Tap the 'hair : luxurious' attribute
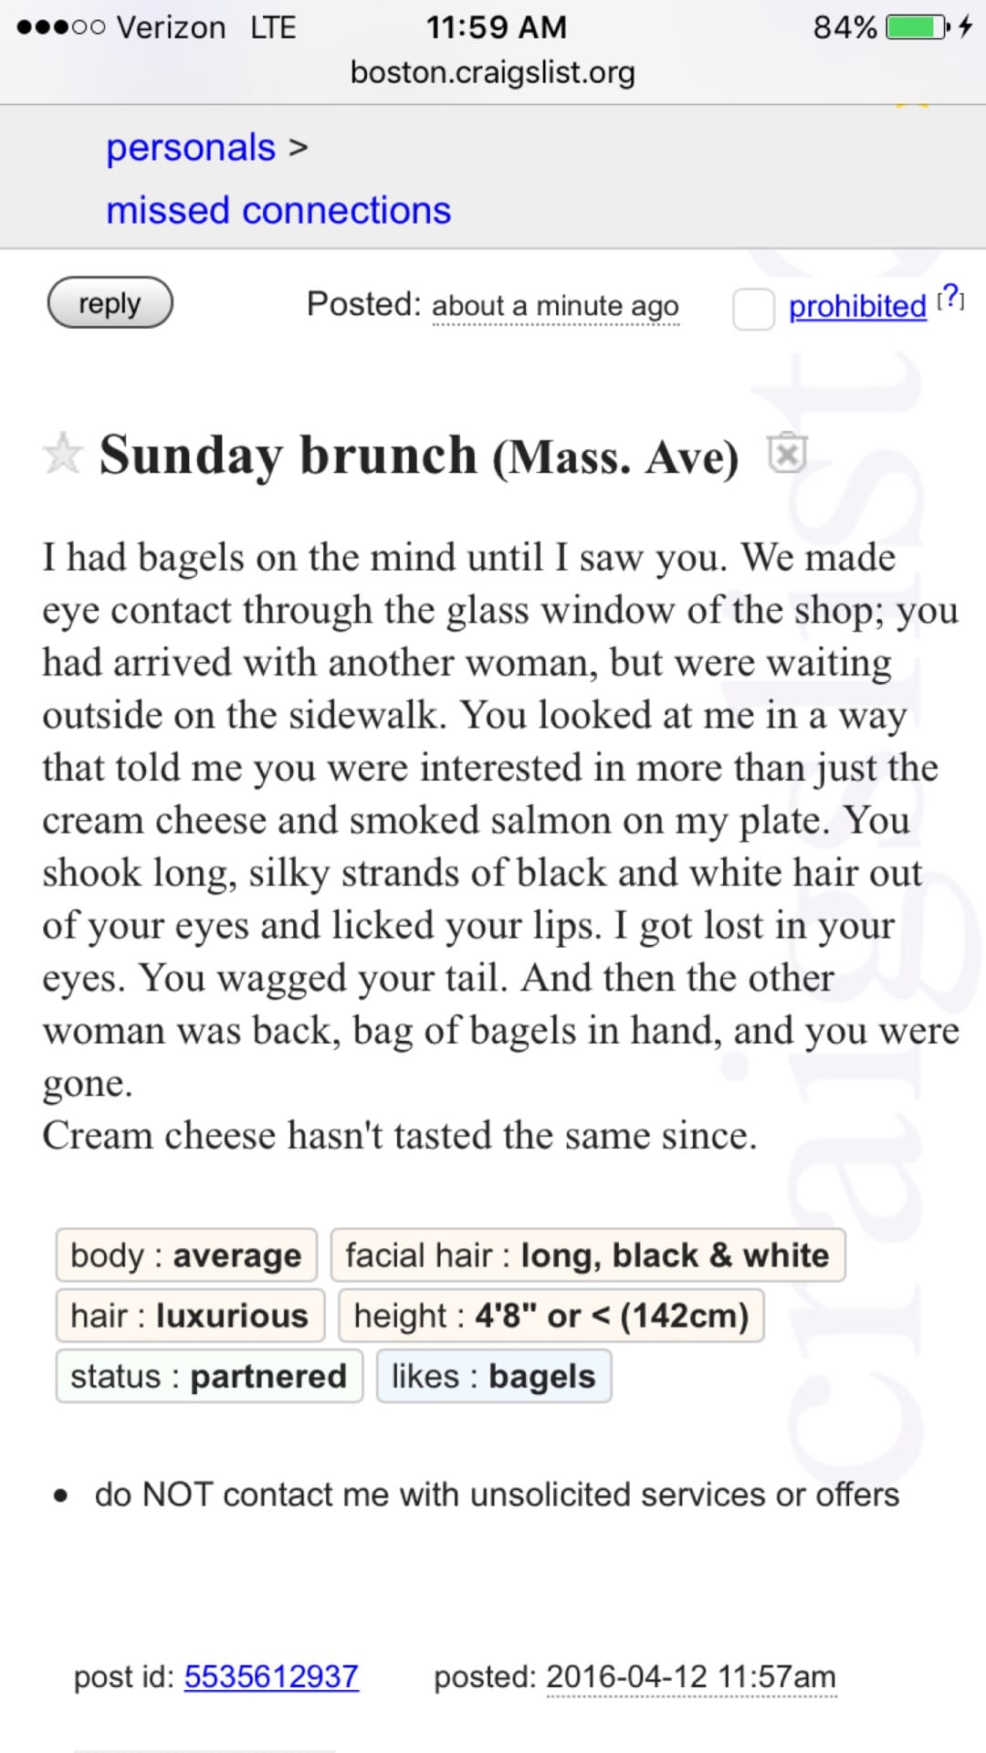This screenshot has width=986, height=1753. tap(190, 1316)
